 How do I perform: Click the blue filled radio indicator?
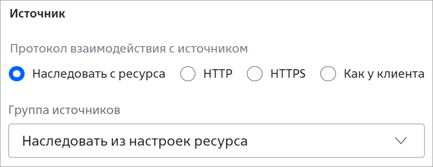(17, 74)
